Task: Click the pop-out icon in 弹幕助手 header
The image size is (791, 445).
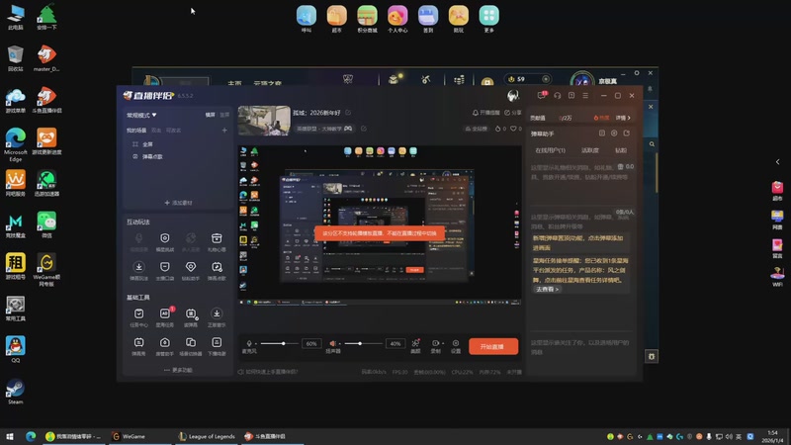Action: [x=627, y=133]
